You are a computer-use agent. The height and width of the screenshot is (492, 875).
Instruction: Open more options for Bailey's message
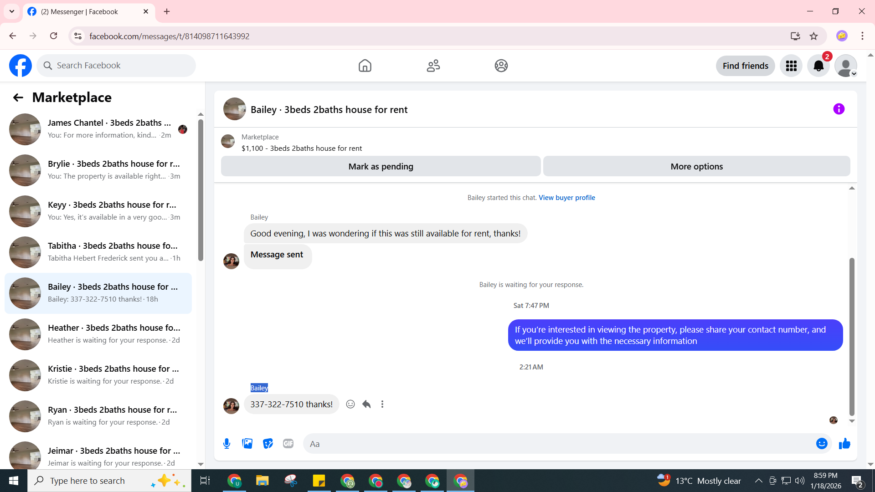(x=382, y=404)
